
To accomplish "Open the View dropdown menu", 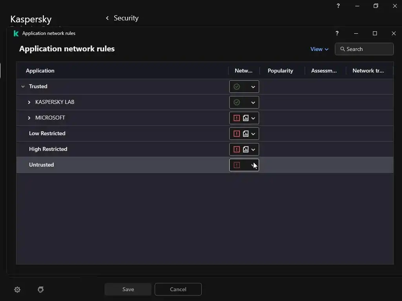I will click(319, 49).
